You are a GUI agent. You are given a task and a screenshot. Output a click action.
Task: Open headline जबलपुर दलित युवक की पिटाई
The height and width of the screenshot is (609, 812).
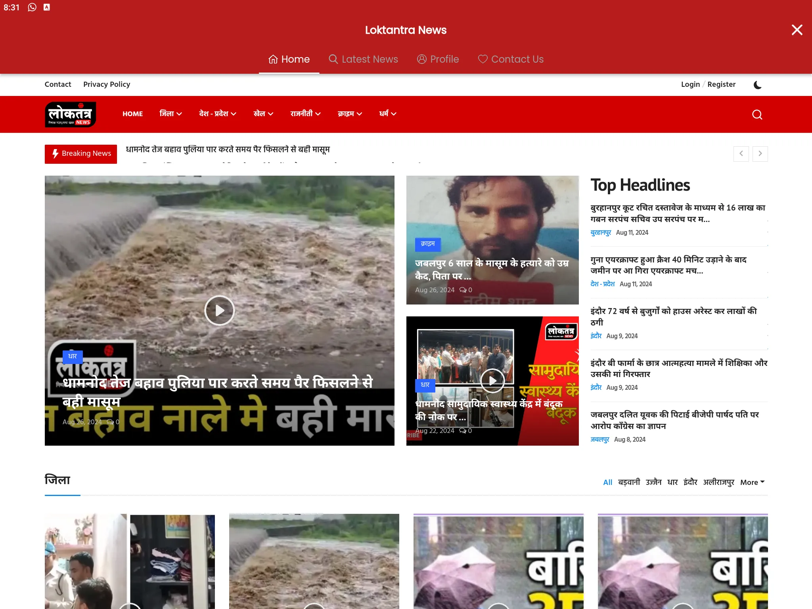click(x=674, y=420)
